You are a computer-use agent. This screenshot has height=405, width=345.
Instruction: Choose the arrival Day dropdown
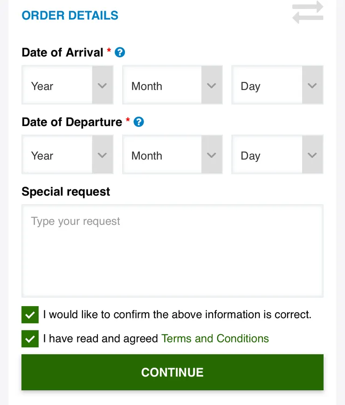tap(277, 85)
